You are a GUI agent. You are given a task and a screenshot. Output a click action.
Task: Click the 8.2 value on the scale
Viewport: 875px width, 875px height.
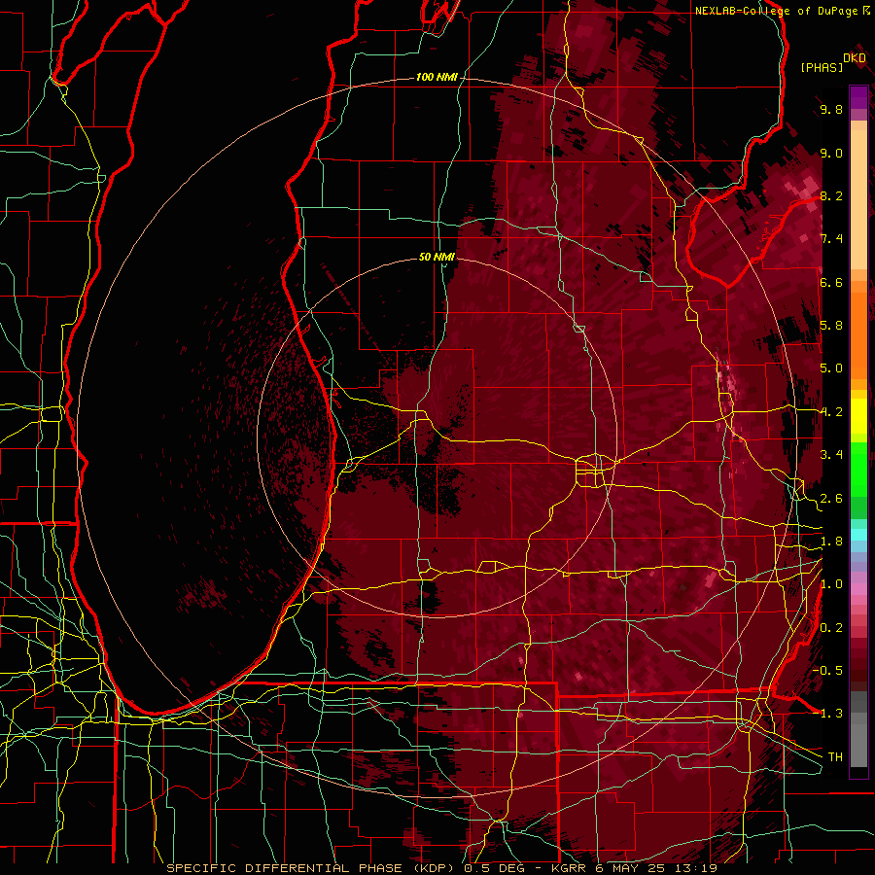(x=831, y=195)
